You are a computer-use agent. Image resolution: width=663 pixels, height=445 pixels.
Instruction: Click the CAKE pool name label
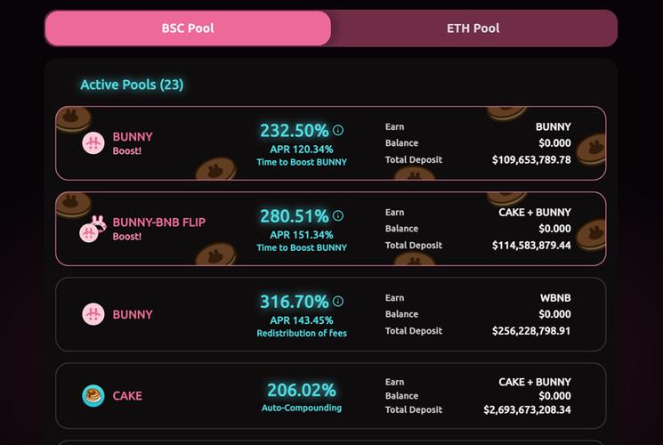(x=127, y=396)
